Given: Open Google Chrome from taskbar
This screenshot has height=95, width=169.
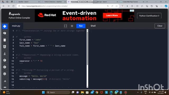Looking at the screenshot, I should [97, 92].
